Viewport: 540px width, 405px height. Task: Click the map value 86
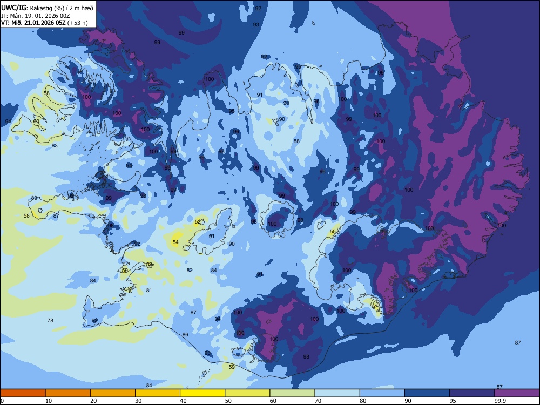(x=185, y=334)
